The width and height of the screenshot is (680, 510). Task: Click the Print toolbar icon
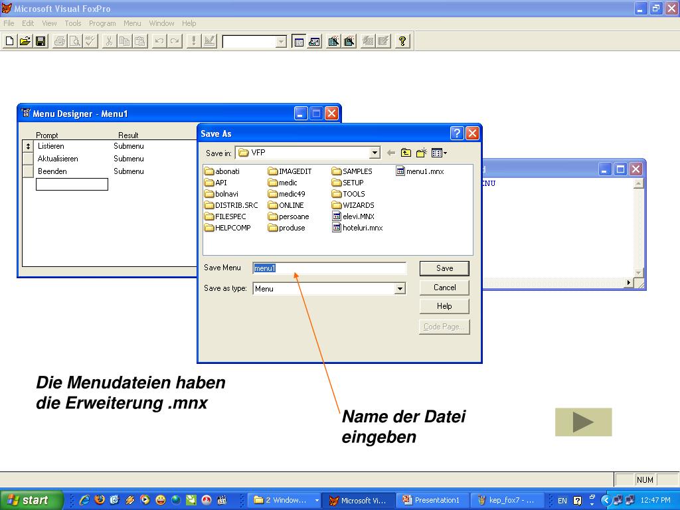coord(59,41)
